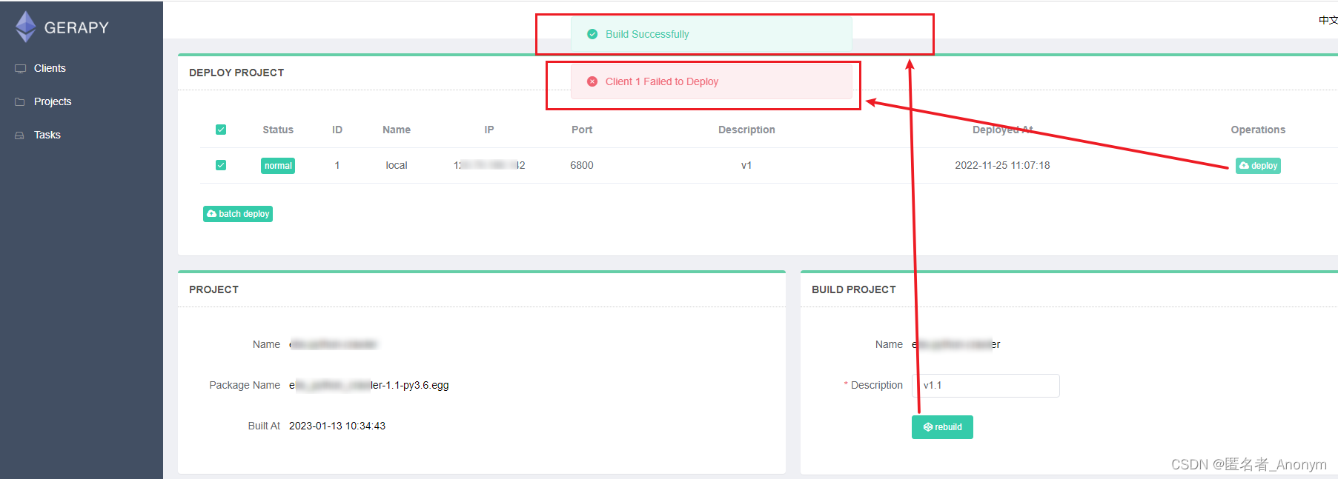This screenshot has width=1338, height=479.
Task: Click the Built At label
Action: 264,426
